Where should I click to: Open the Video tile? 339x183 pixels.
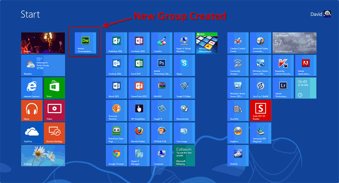pyautogui.click(x=54, y=110)
